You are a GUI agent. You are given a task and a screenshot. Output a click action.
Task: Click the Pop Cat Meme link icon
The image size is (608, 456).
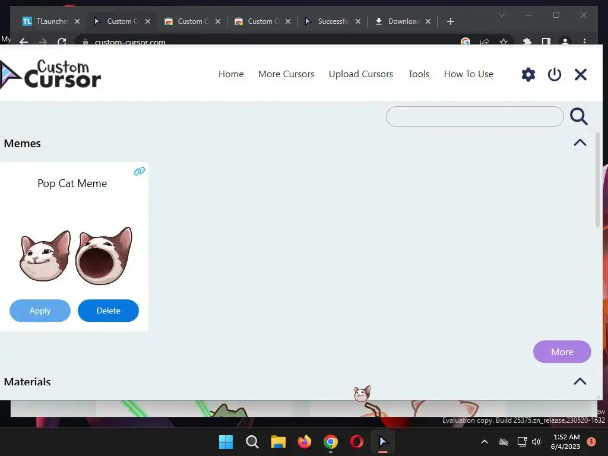[139, 171]
